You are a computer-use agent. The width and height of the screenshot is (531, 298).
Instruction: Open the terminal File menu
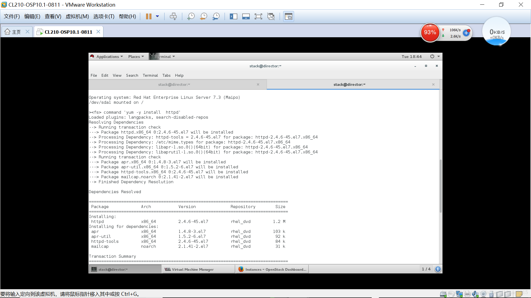click(94, 75)
